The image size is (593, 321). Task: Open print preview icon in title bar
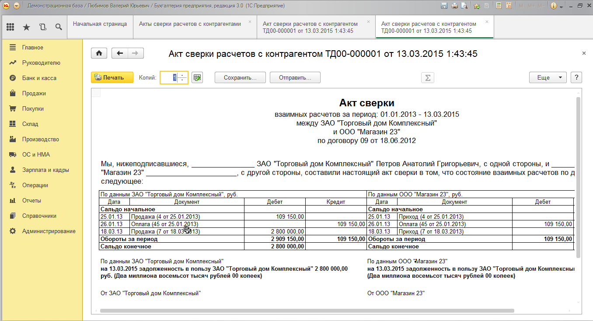tap(464, 6)
